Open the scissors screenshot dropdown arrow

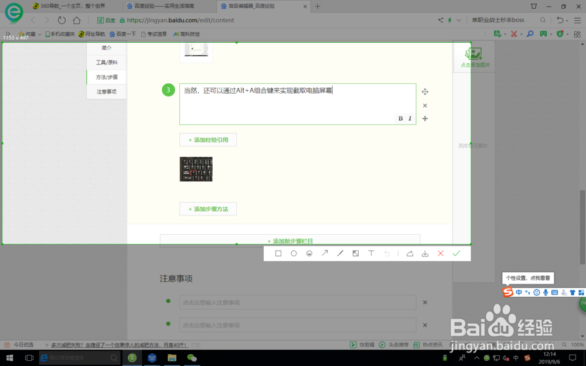[x=522, y=35]
